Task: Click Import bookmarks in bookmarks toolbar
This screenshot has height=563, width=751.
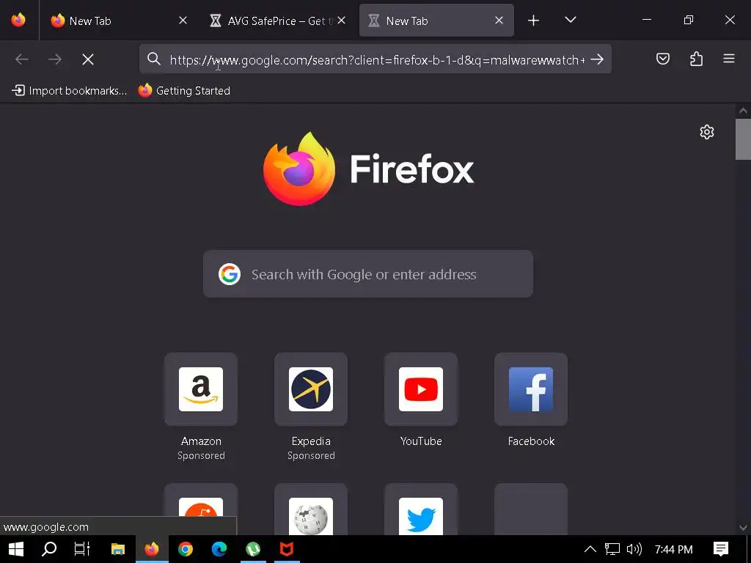Action: point(70,90)
